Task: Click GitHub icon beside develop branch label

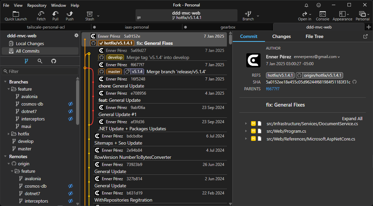Action: [x=102, y=57]
